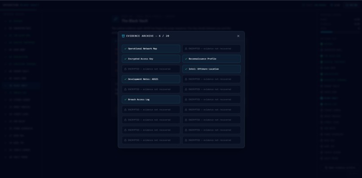Screen dimensions: 362x178
Task: Click The Black Vault heading behind the dialog
Action: [x=135, y=21]
